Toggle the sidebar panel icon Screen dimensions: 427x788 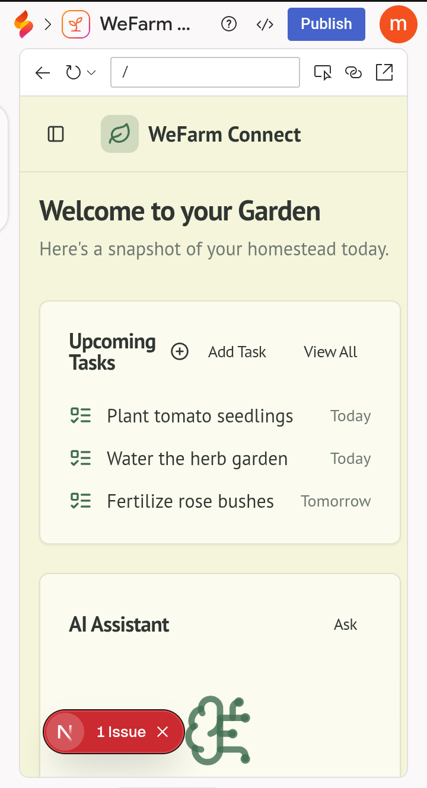tap(56, 134)
